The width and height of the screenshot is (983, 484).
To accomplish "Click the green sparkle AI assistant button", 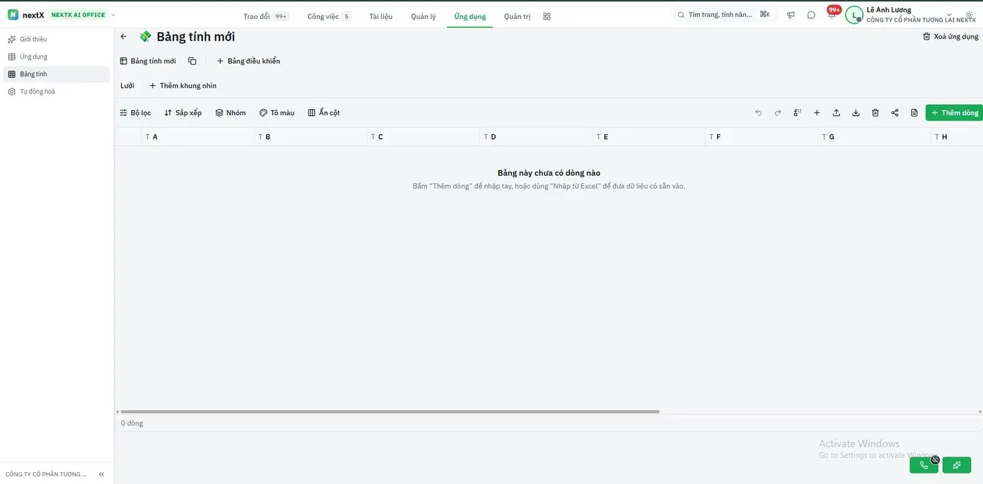I will pyautogui.click(x=957, y=465).
